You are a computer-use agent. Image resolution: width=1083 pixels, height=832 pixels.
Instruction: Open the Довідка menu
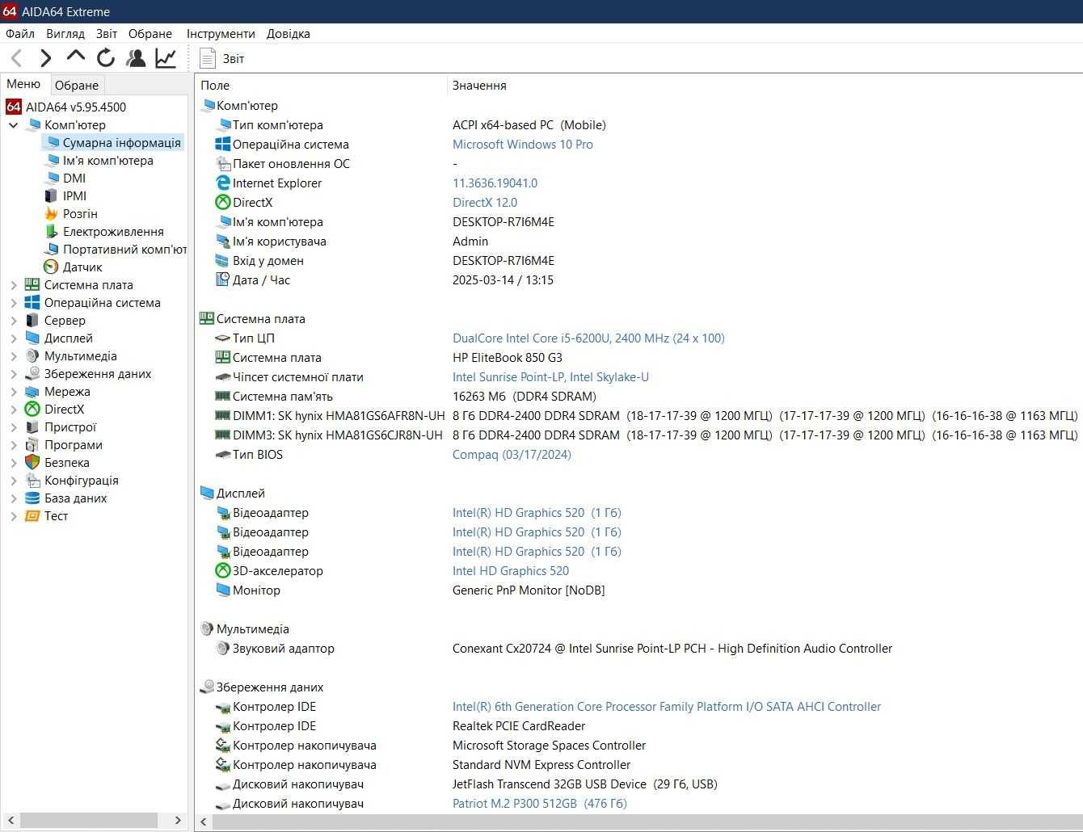tap(289, 34)
